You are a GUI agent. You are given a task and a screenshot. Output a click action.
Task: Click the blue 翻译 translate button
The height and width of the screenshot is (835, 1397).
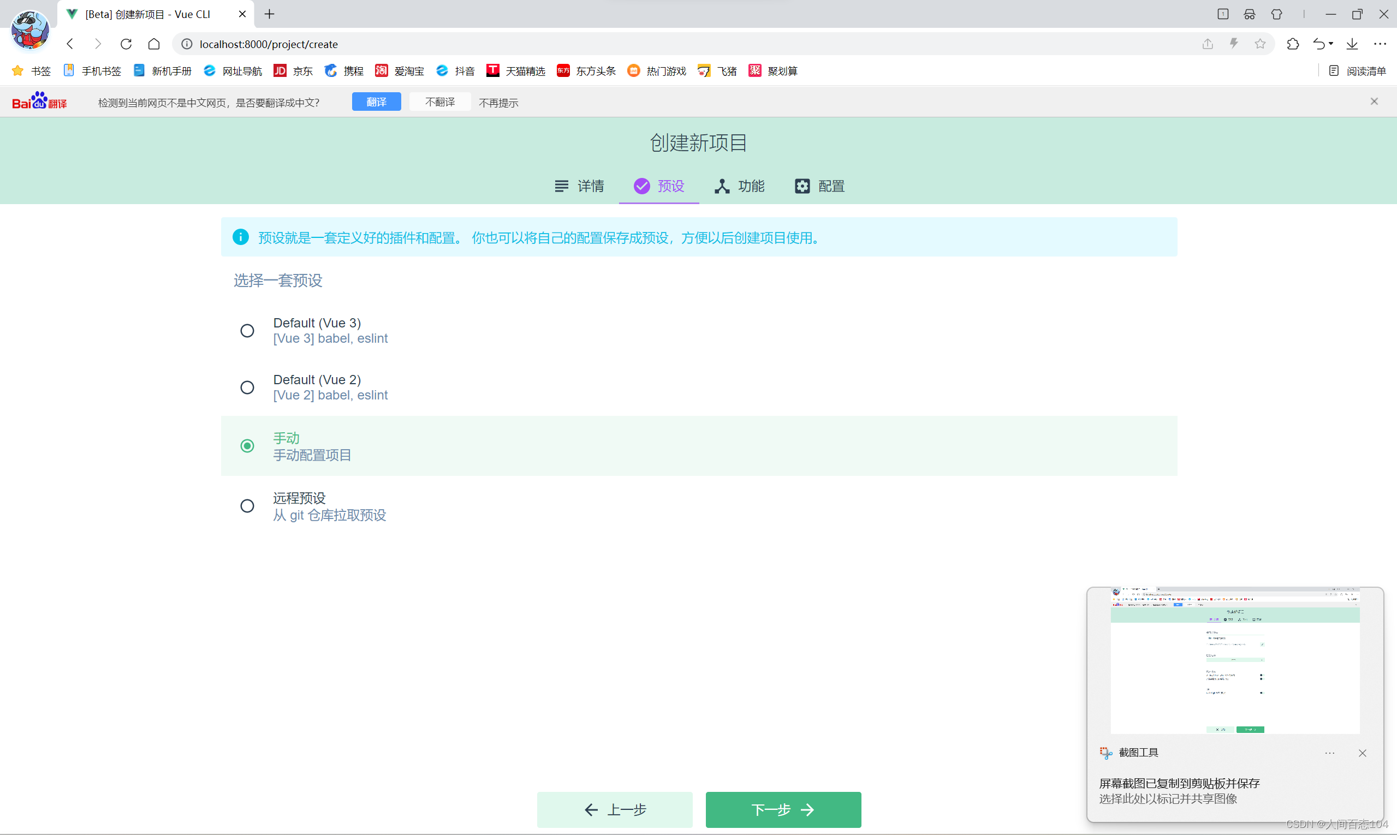point(376,102)
